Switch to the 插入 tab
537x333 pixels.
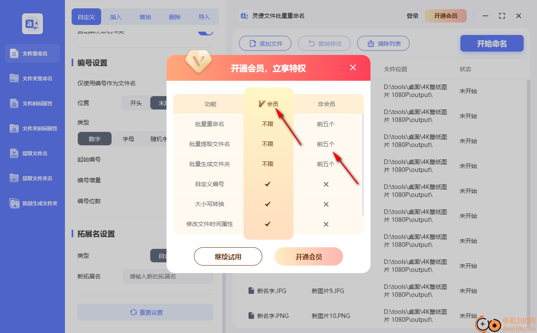[x=116, y=17]
